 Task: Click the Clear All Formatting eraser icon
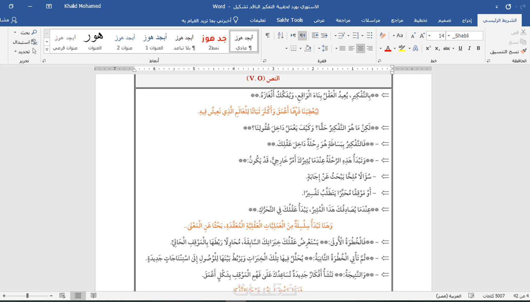pyautogui.click(x=383, y=35)
